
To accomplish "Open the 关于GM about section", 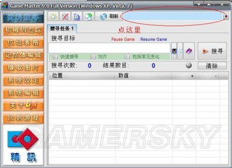I will [23, 105].
